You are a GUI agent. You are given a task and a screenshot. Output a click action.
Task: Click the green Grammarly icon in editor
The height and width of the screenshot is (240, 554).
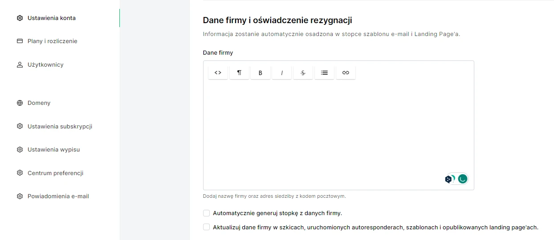(463, 179)
